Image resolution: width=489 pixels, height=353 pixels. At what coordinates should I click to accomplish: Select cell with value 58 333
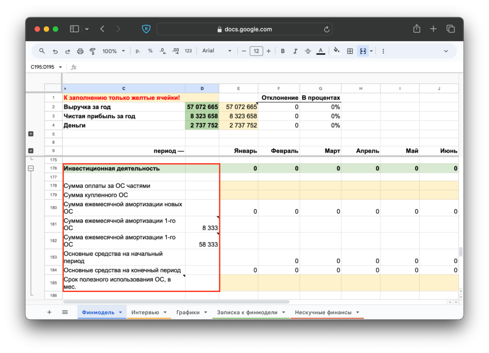(202, 240)
